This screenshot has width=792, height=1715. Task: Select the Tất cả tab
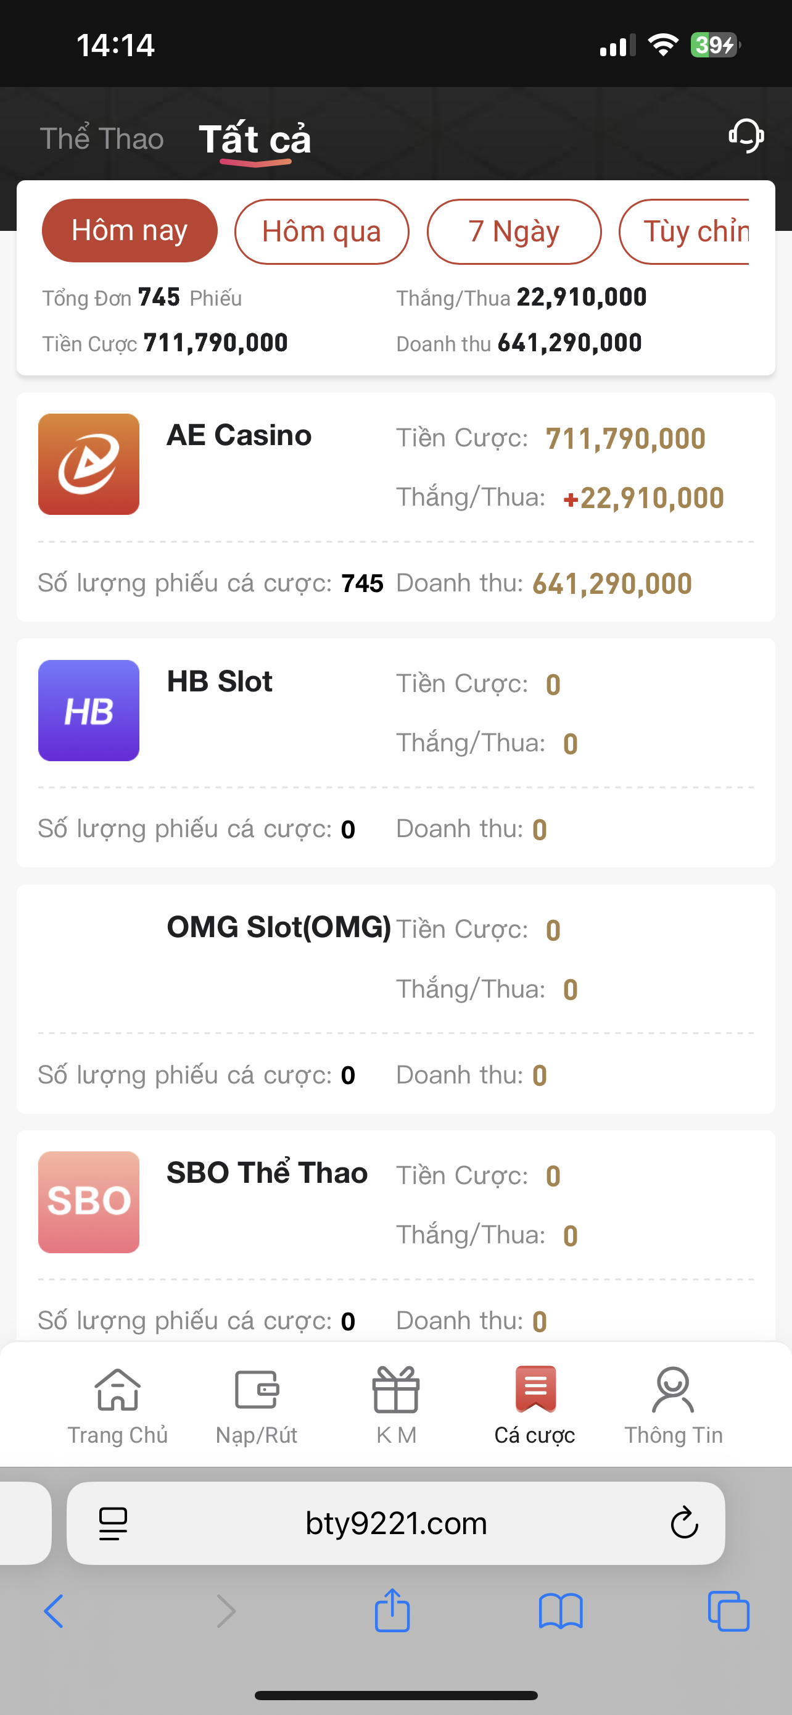tap(255, 138)
